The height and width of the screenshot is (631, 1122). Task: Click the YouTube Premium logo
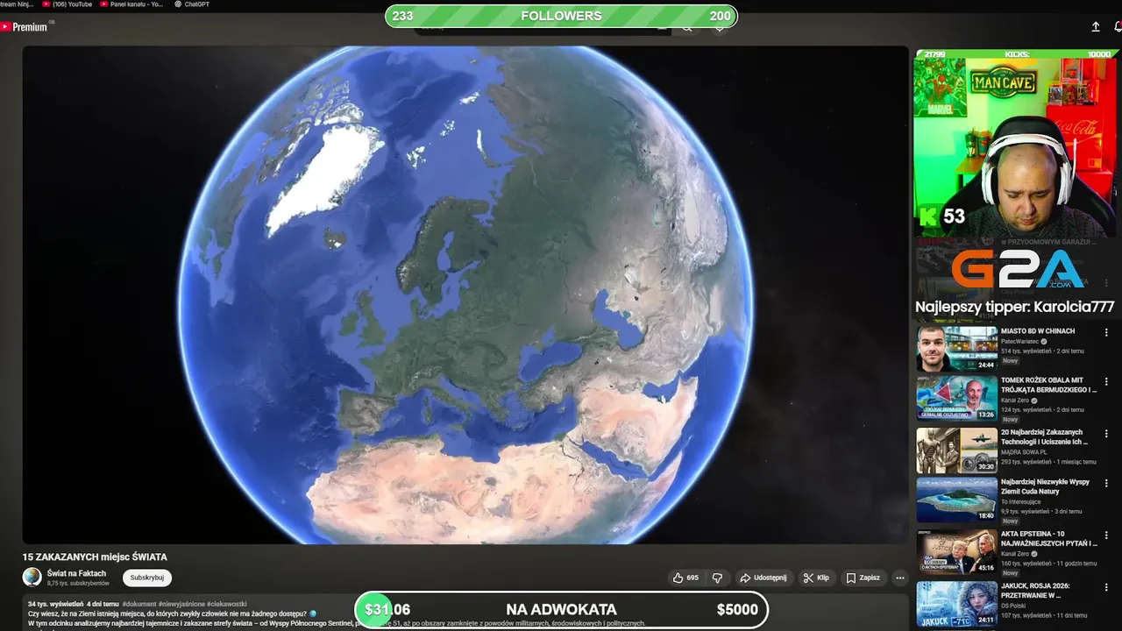pyautogui.click(x=25, y=27)
